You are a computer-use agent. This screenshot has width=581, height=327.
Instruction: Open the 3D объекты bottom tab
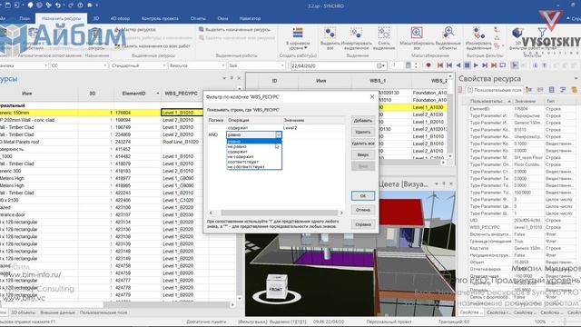point(23,312)
